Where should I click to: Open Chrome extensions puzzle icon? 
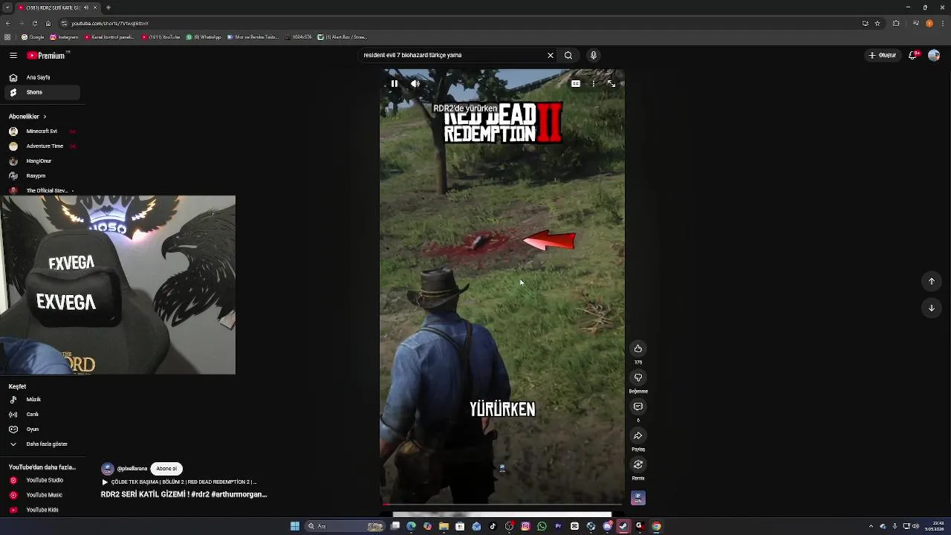point(896,23)
